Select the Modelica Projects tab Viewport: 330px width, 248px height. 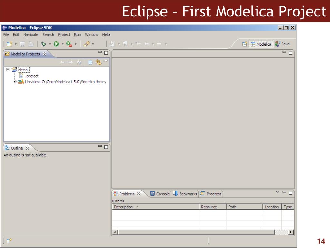tap(25, 54)
